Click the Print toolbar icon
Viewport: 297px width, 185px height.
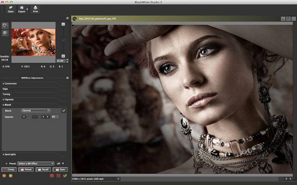(x=35, y=9)
